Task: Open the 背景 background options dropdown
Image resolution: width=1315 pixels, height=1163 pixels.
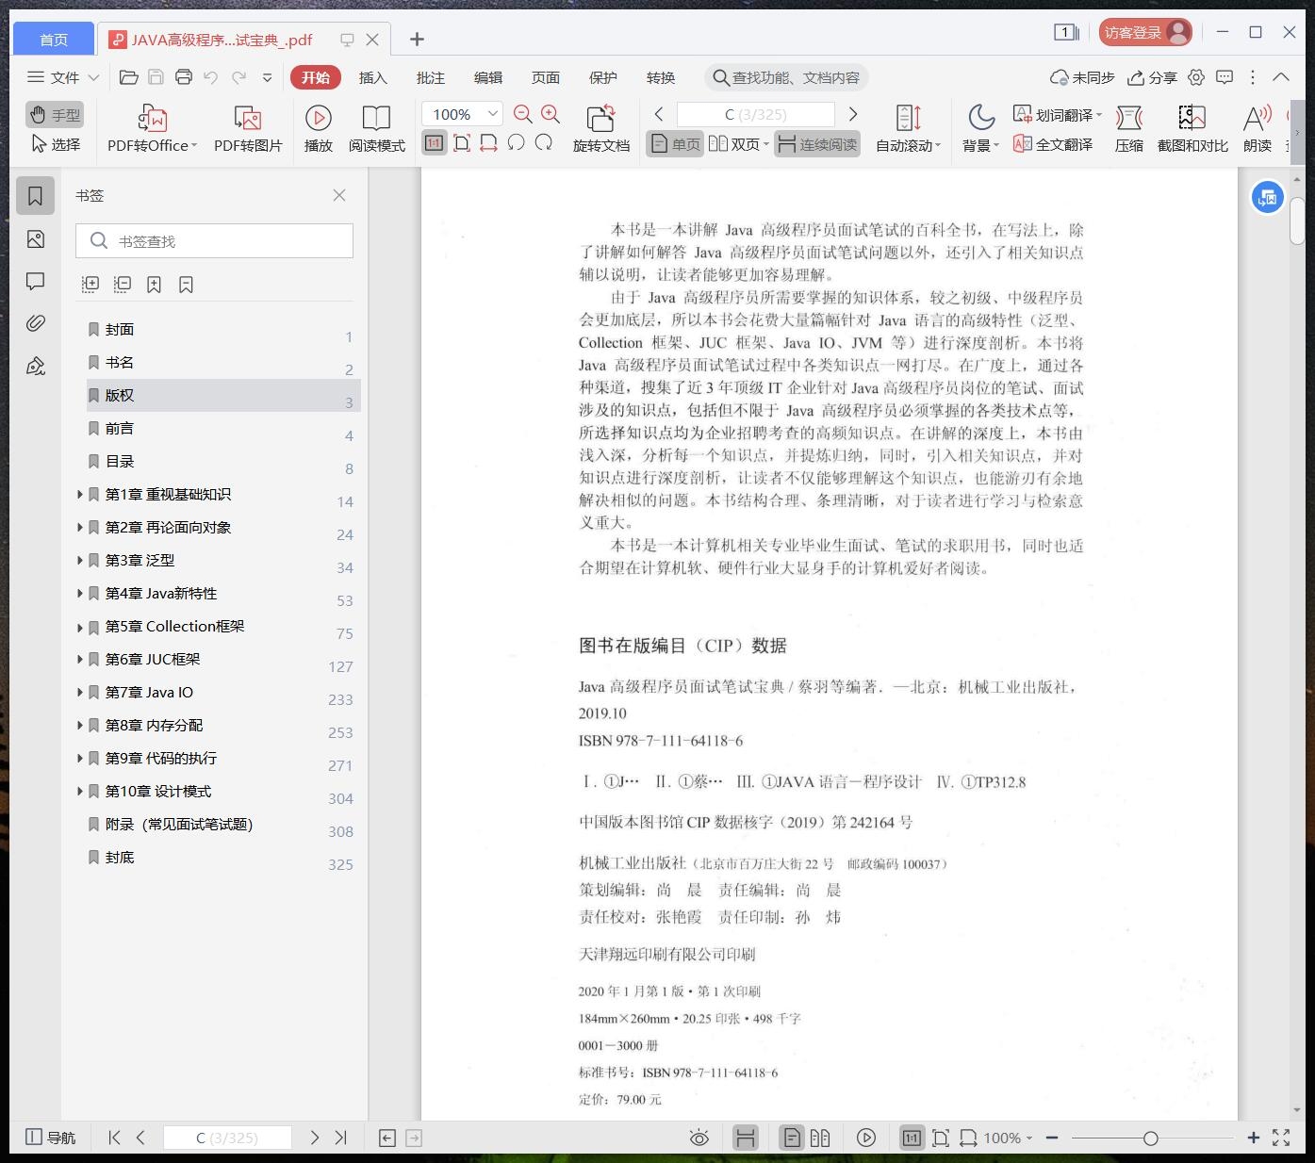Action: click(979, 129)
